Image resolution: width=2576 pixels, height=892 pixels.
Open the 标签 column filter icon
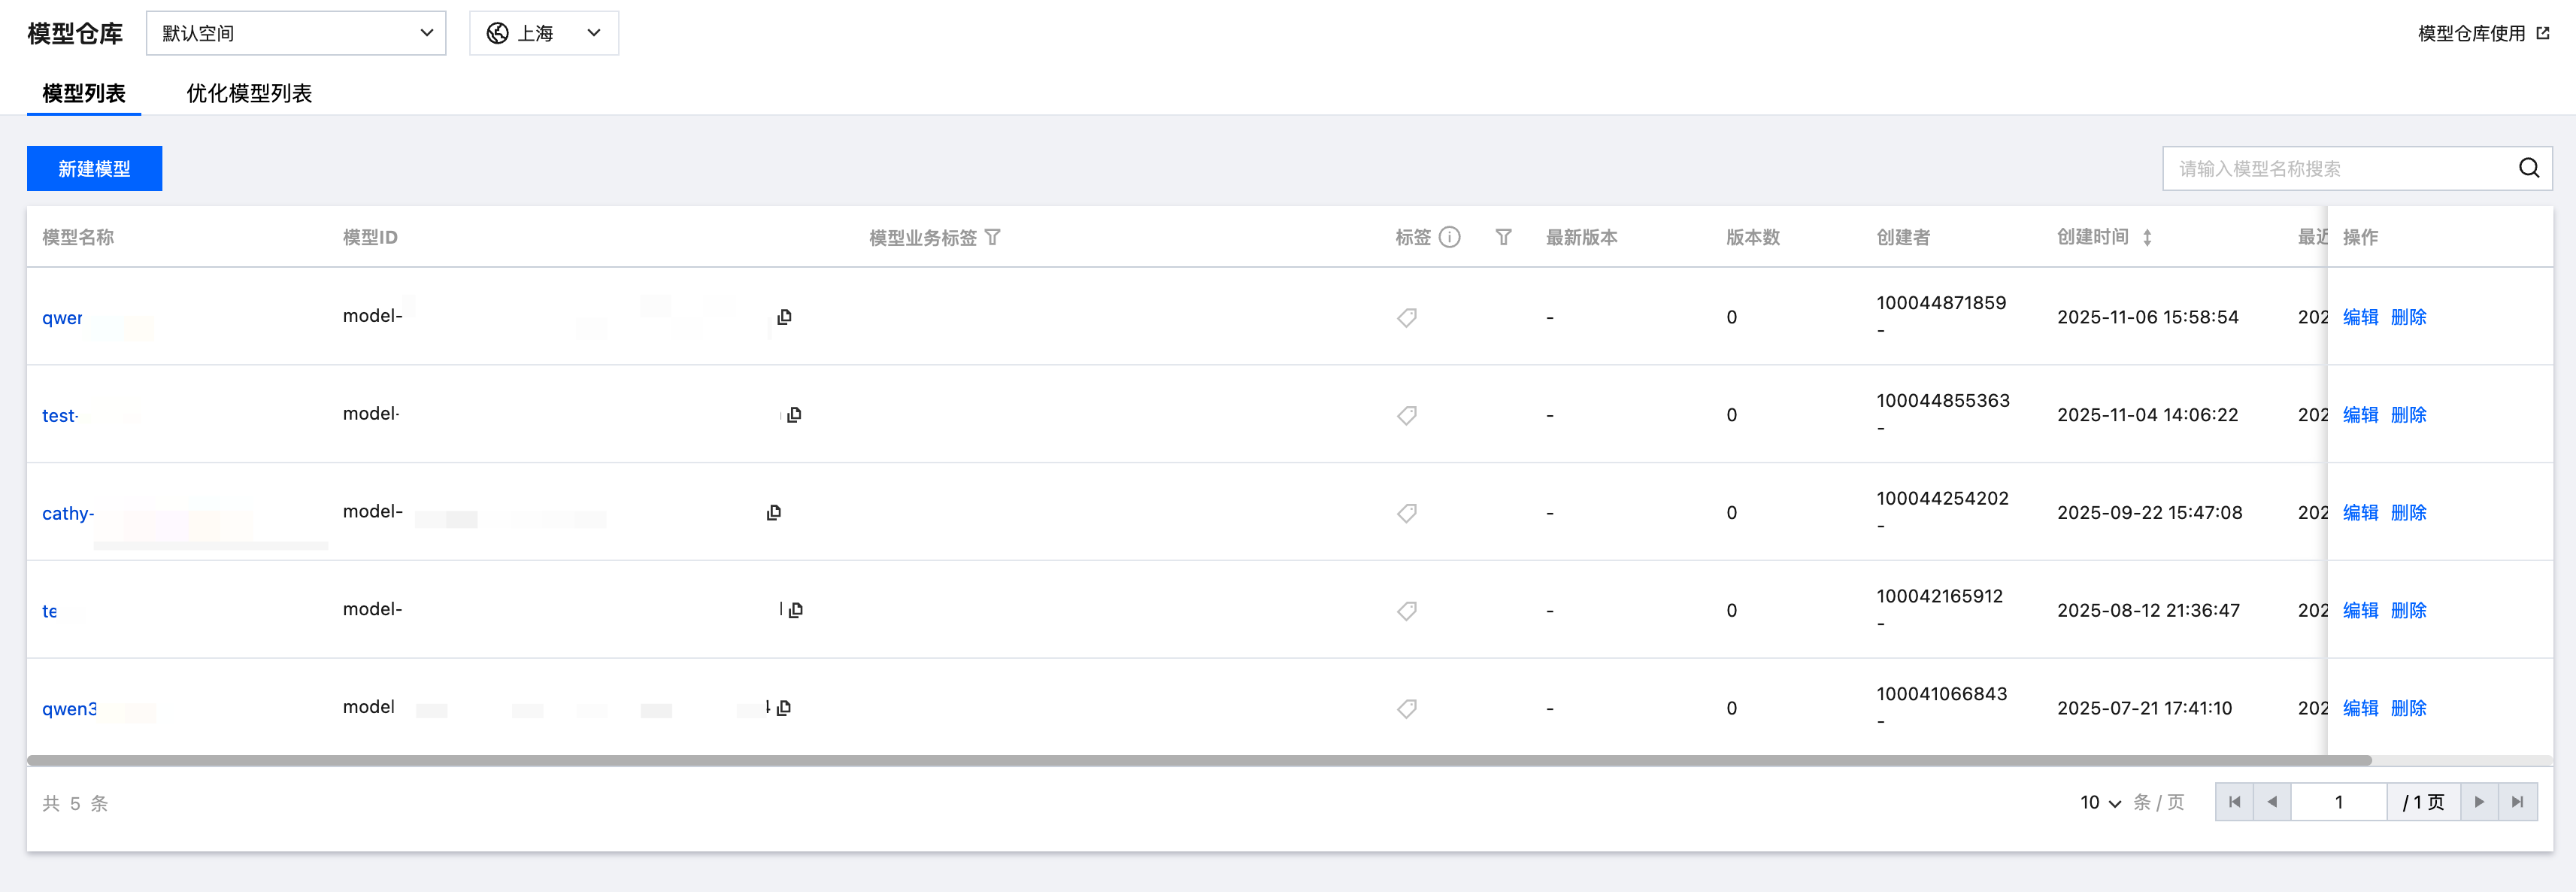coord(1502,237)
